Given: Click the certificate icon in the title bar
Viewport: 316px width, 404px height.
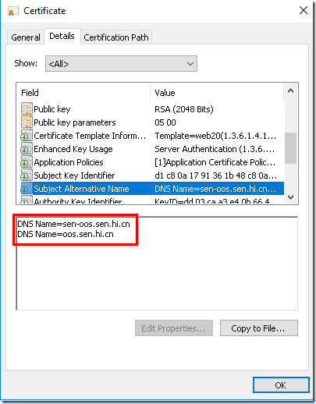Looking at the screenshot, I should (13, 11).
